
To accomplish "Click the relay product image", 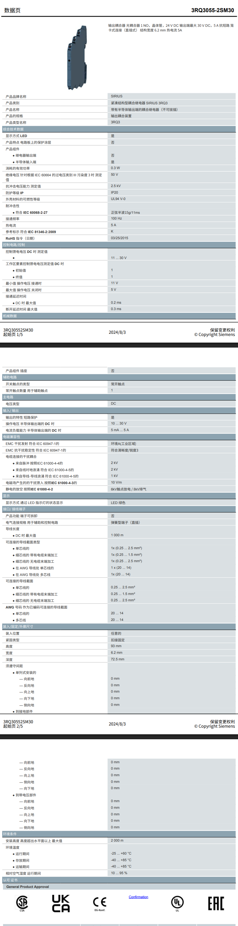I will pos(77,58).
